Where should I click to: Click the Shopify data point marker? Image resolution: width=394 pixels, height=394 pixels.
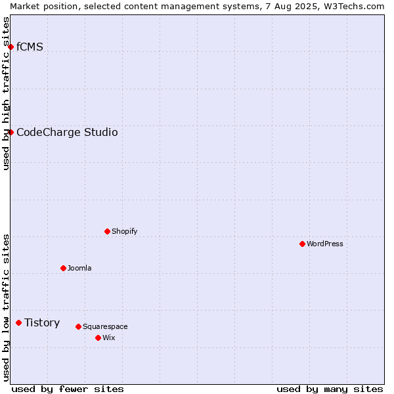pyautogui.click(x=107, y=232)
